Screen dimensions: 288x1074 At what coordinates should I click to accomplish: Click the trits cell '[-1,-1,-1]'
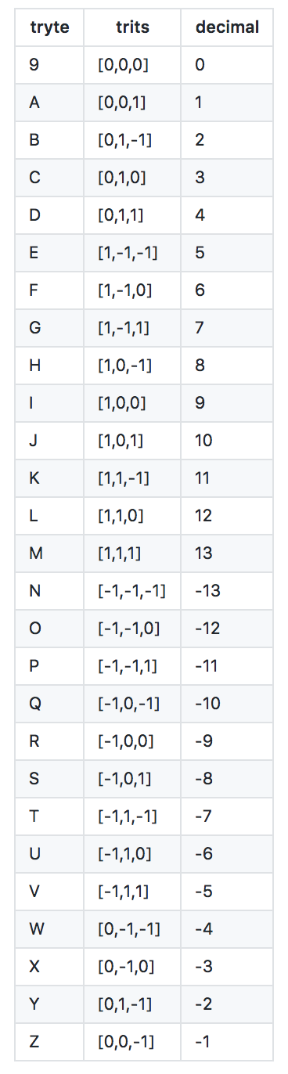(131, 591)
